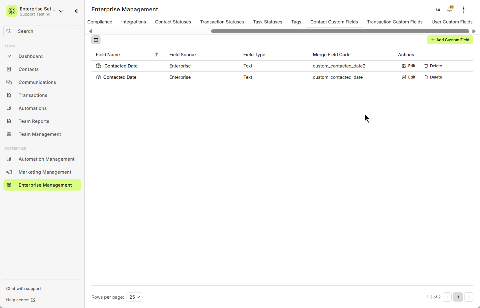The height and width of the screenshot is (308, 480).
Task: Open the Rows per page dropdown
Action: [135, 297]
